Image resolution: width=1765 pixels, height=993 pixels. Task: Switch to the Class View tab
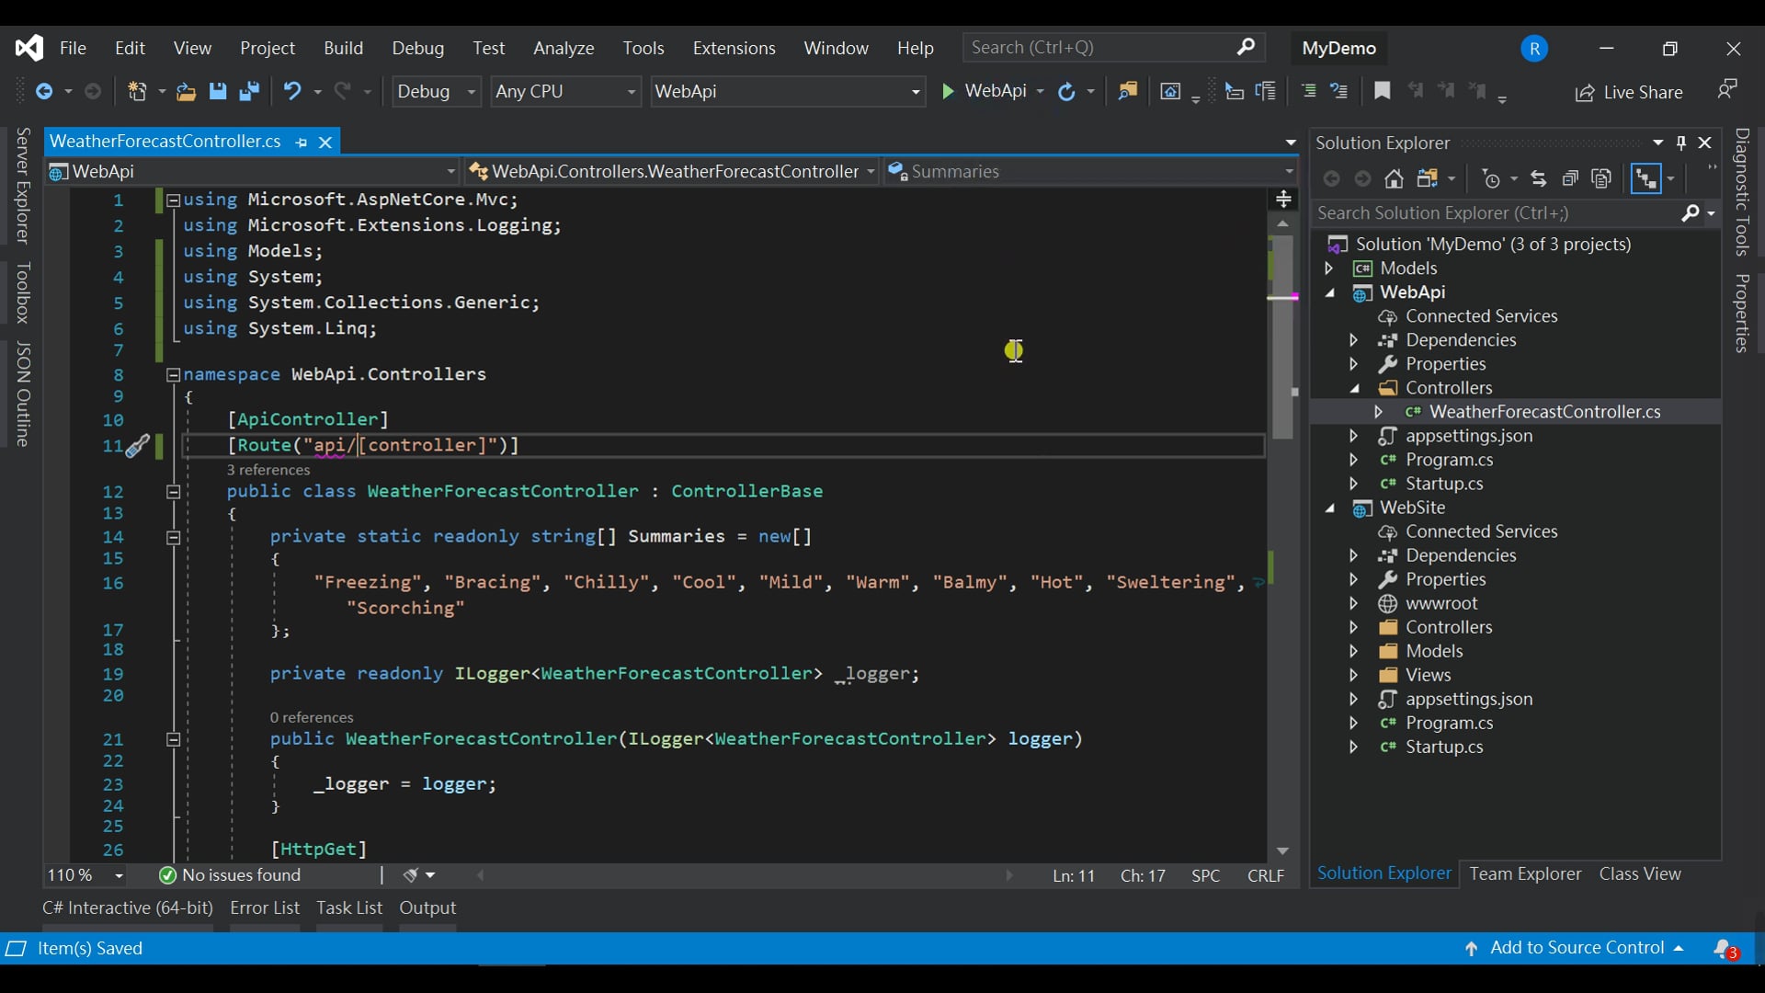(1640, 874)
